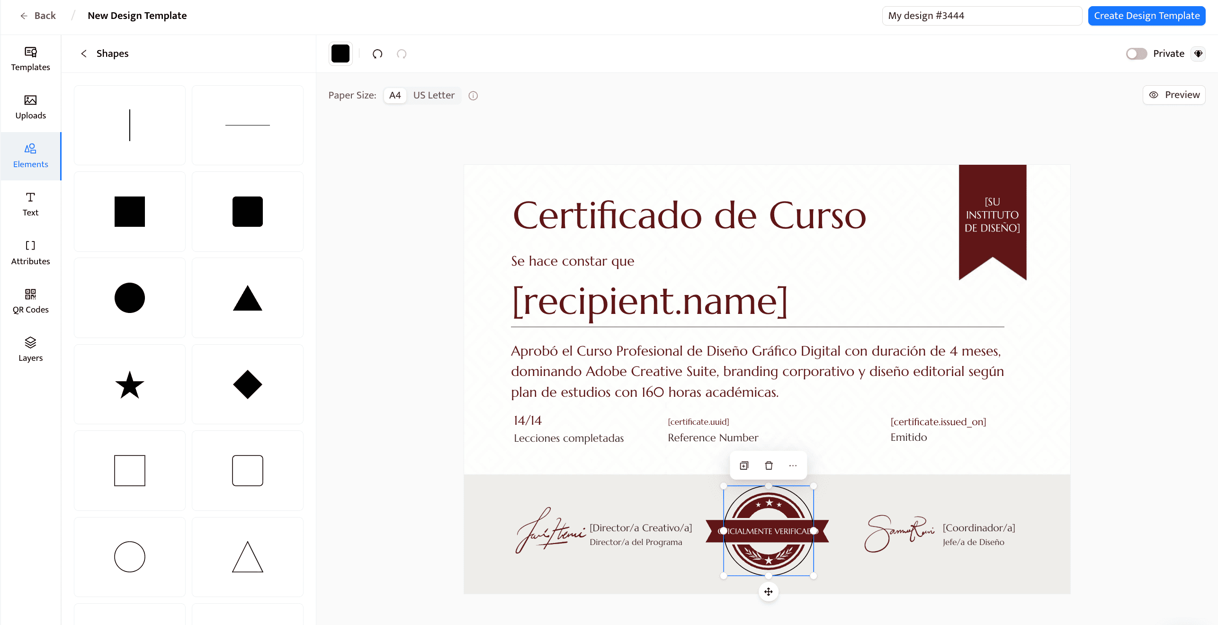Open more options for selected element

[x=793, y=465]
